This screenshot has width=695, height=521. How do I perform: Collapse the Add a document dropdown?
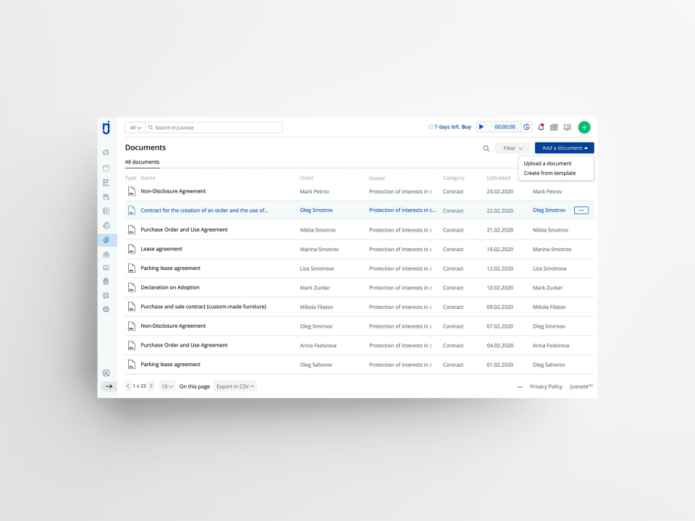coord(563,148)
